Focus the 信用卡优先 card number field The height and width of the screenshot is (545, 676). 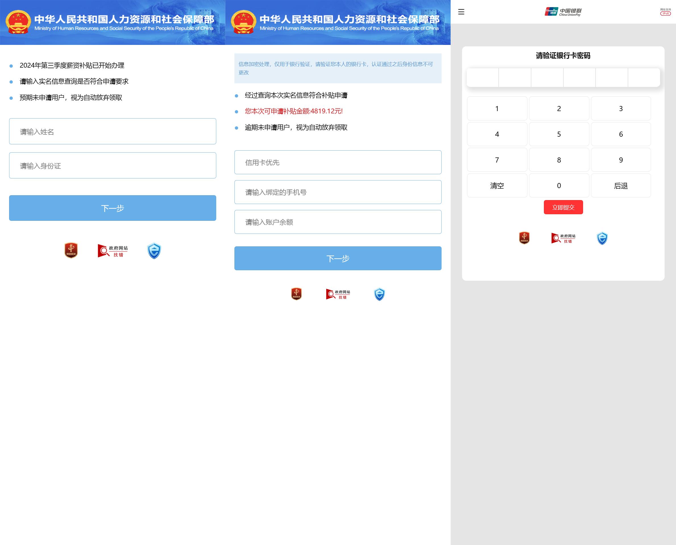point(338,162)
